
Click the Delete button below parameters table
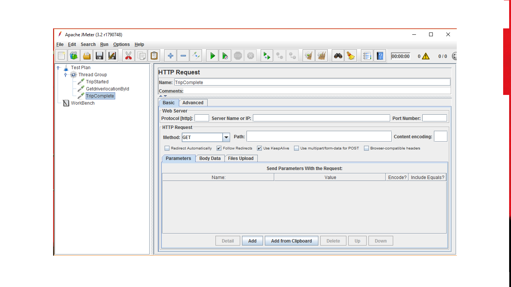(333, 241)
